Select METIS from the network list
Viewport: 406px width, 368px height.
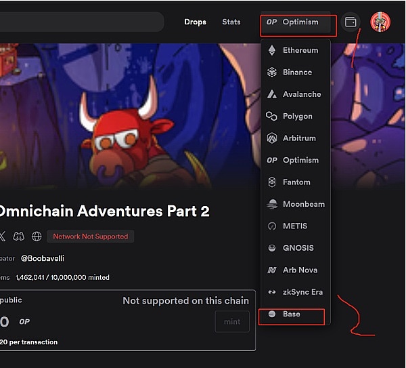[x=296, y=226]
